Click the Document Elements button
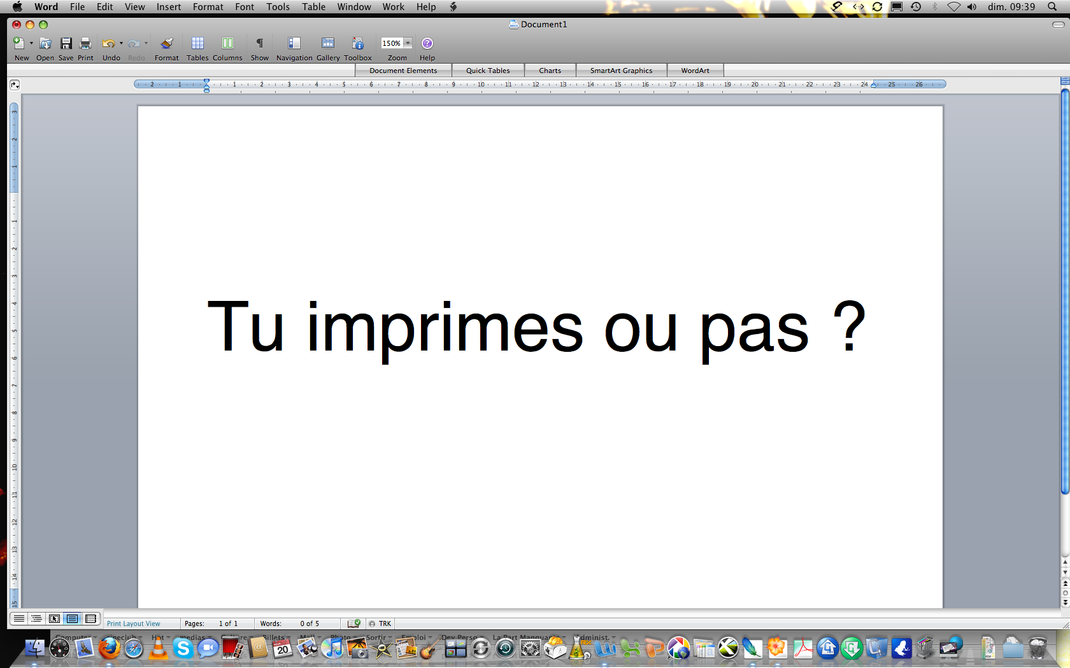 point(403,71)
